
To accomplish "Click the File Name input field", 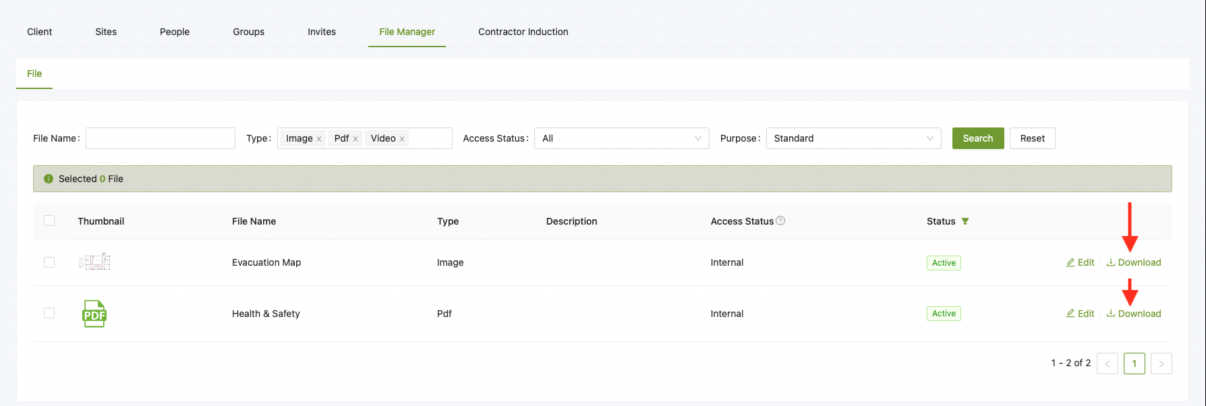I will tap(161, 138).
